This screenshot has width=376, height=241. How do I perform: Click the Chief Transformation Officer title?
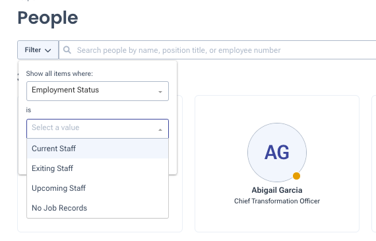277,201
